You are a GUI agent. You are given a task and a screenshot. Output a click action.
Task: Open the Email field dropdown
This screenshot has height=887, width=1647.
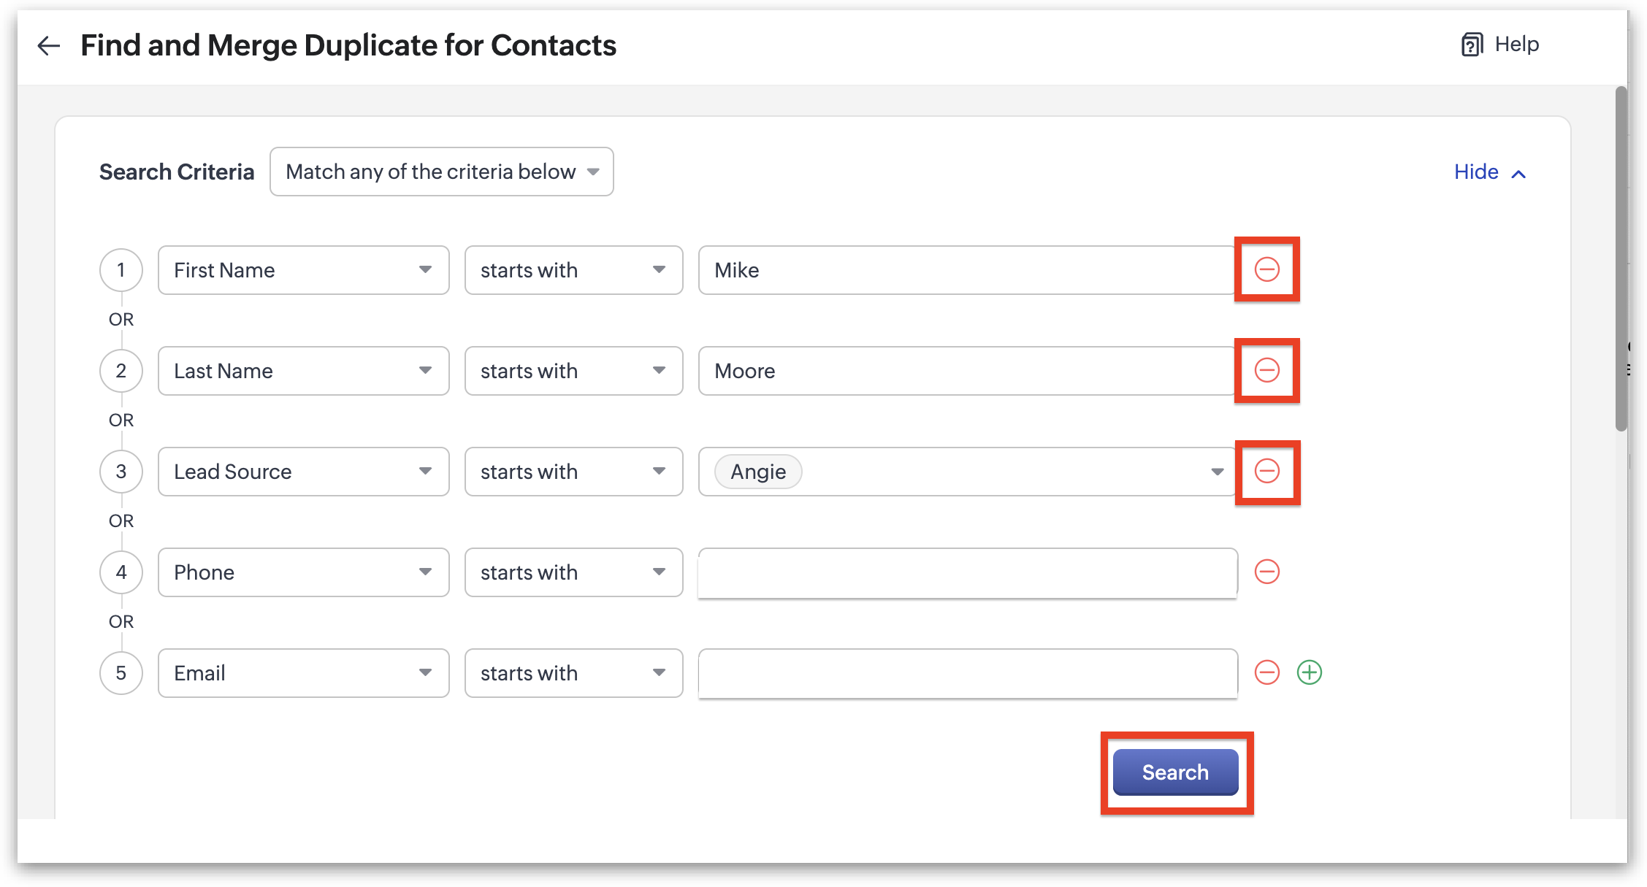303,673
